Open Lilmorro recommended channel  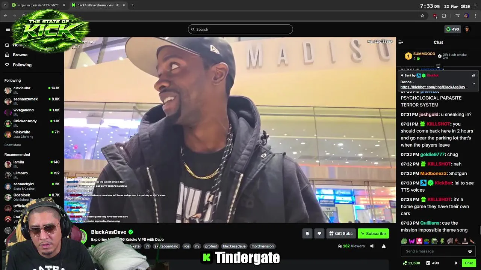pyautogui.click(x=32, y=175)
